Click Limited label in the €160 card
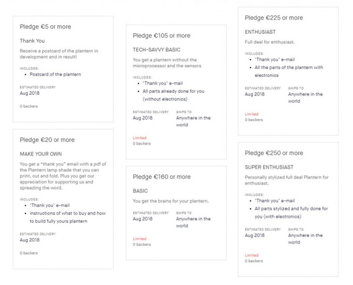353x285 pixels. [139, 239]
